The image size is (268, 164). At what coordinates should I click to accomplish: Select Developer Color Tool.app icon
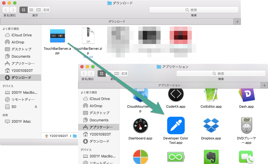(176, 125)
